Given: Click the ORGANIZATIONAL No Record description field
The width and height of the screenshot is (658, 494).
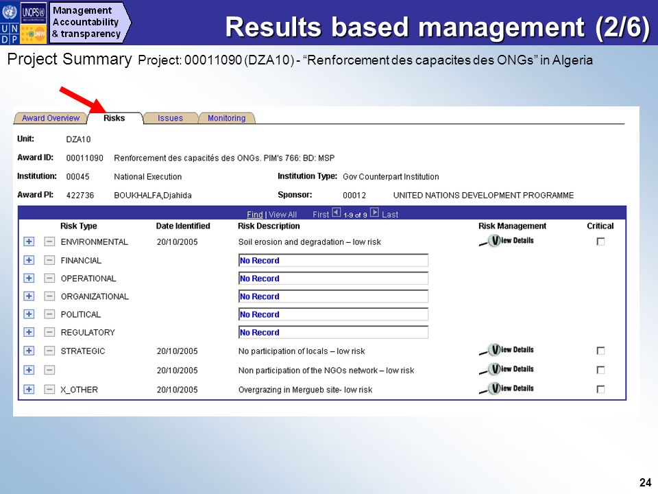Looking at the screenshot, I should click(x=333, y=296).
